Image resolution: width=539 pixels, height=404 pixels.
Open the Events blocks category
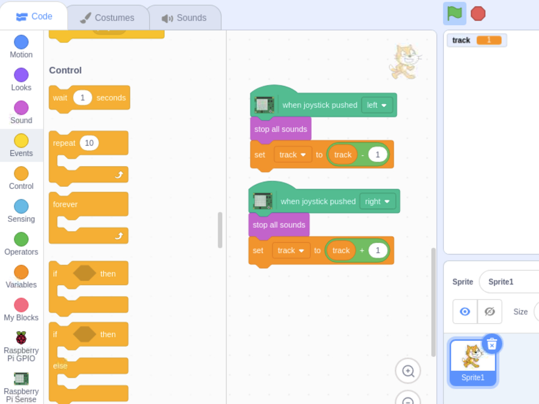click(21, 146)
